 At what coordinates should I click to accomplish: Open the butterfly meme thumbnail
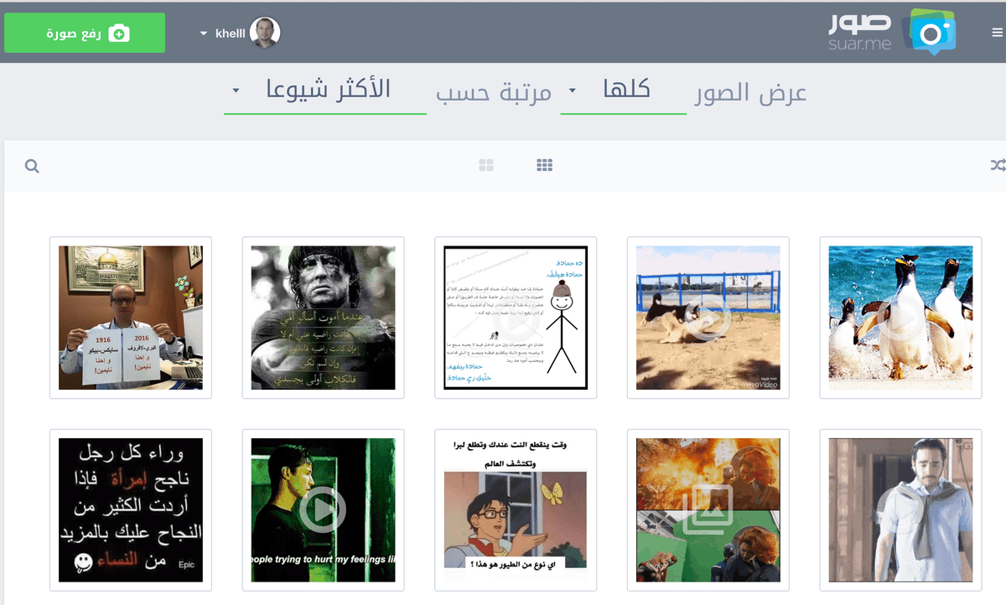[x=516, y=509]
